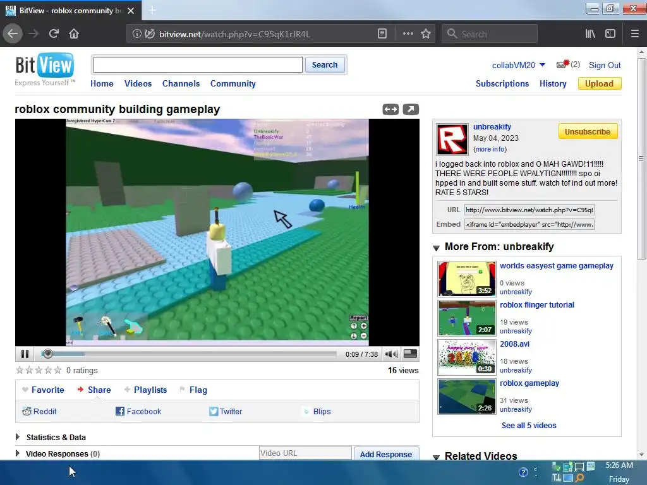Share video on Twitter
The image size is (647, 485).
coord(226,411)
